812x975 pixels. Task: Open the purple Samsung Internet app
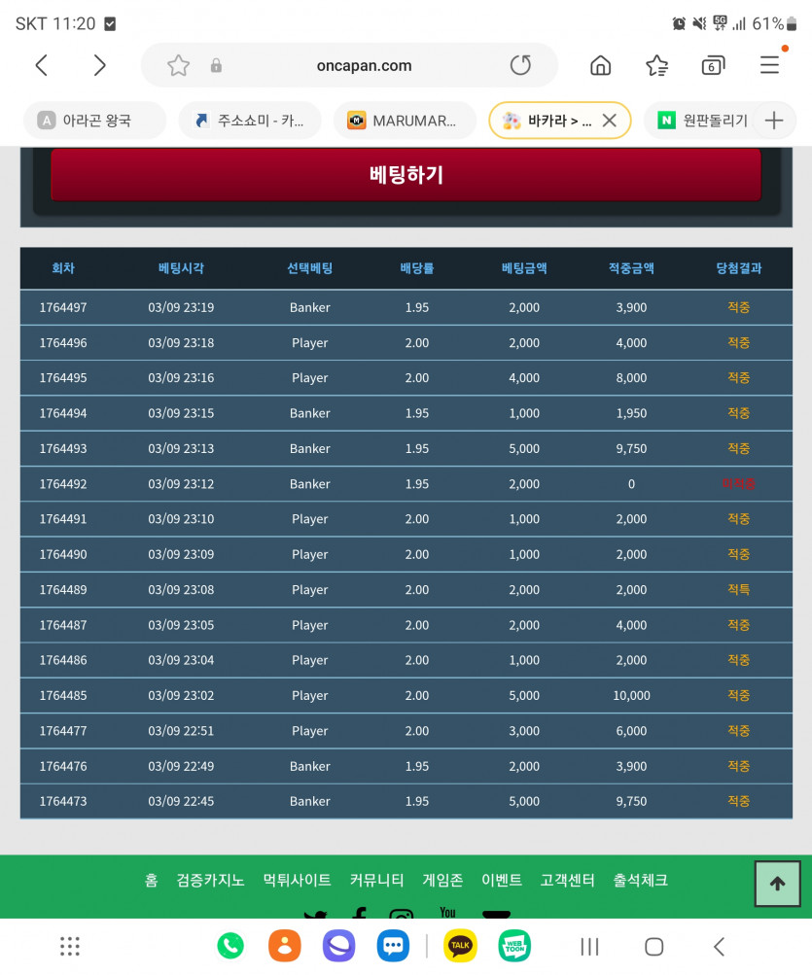(x=339, y=946)
